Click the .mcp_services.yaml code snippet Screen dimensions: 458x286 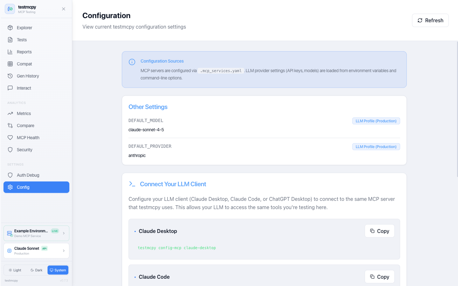click(x=221, y=71)
